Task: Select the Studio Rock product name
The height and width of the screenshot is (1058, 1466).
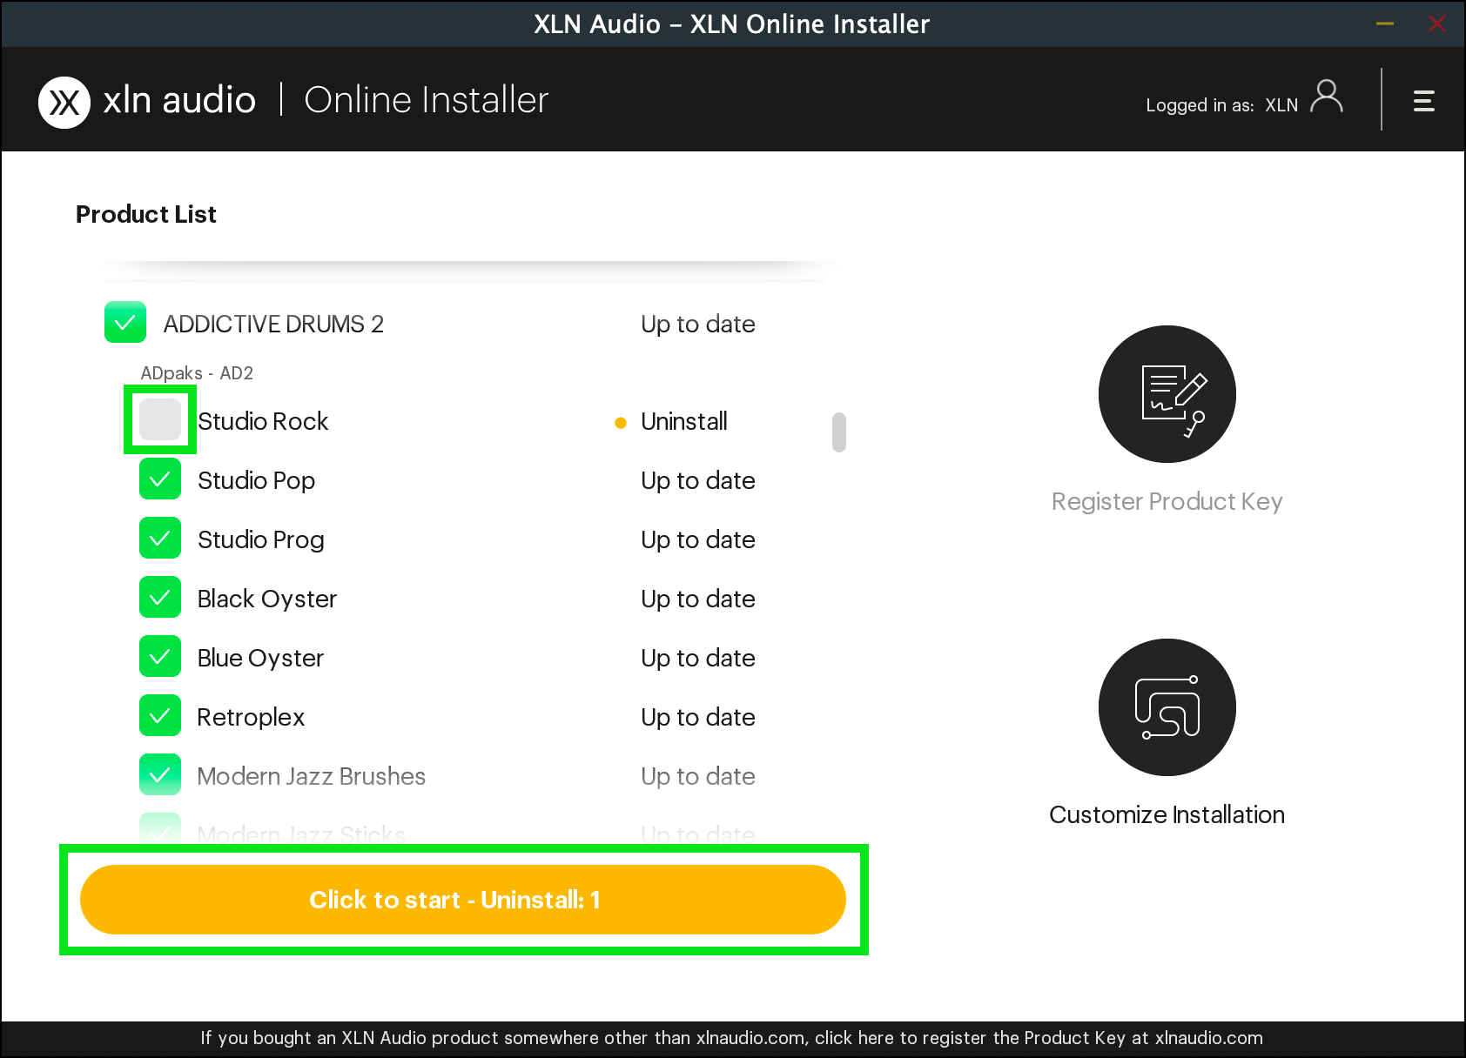Action: point(263,421)
